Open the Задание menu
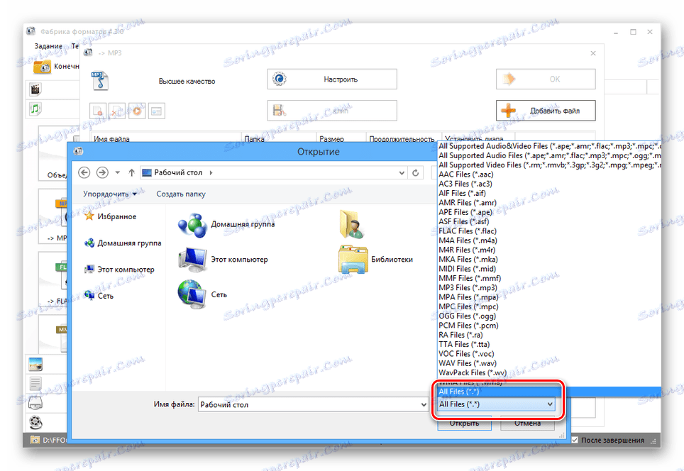The image size is (684, 471). (48, 46)
